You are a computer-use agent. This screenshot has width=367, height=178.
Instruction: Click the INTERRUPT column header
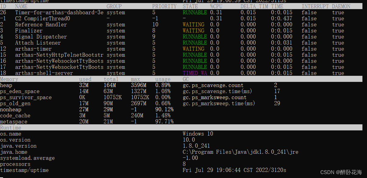(x=315, y=6)
